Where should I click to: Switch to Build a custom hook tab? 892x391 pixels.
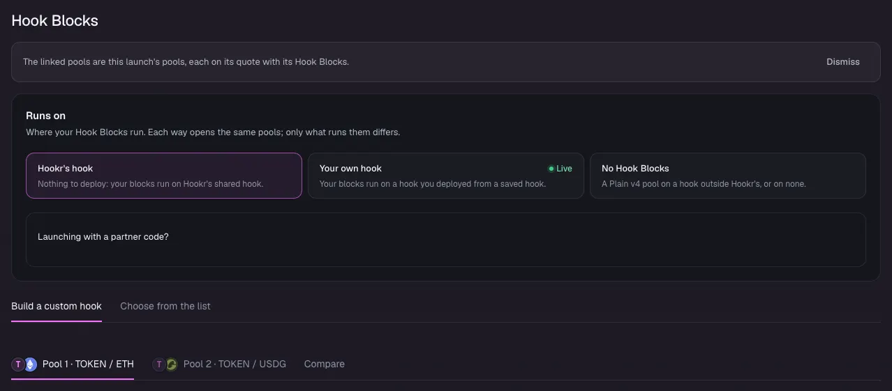pos(57,306)
